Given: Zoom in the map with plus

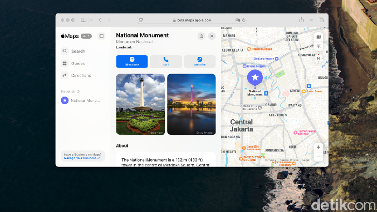Looking at the screenshot, I should tap(319, 147).
